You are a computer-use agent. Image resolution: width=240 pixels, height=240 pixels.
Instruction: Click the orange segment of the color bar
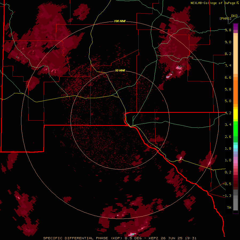point(235,92)
